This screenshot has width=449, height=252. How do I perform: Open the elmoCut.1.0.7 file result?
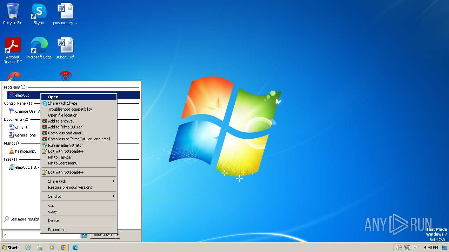click(25, 167)
